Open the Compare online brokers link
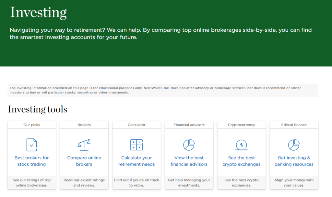332x197 pixels. [84, 161]
